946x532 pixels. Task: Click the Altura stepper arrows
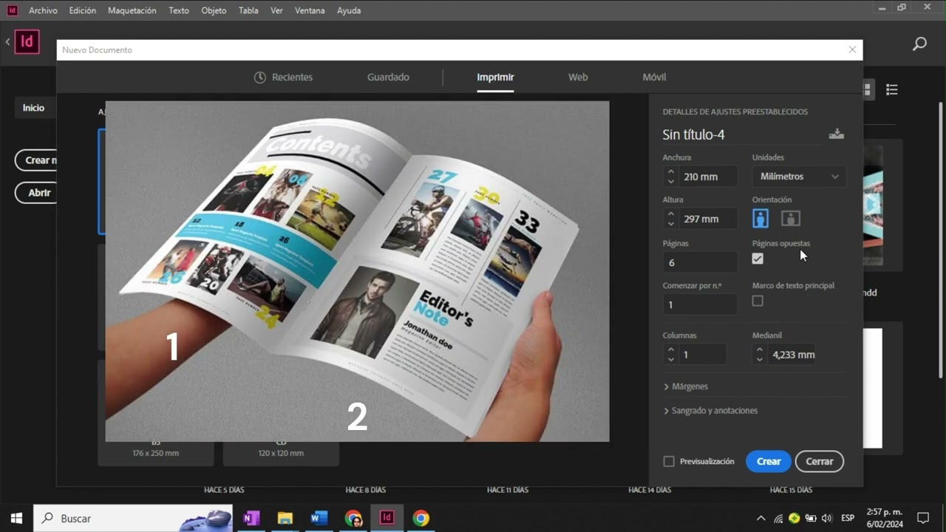click(670, 219)
